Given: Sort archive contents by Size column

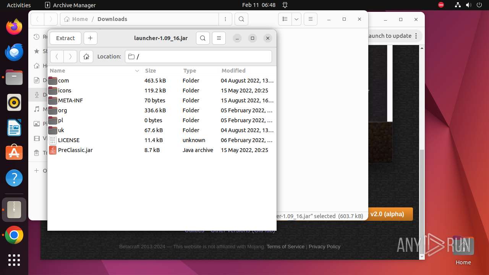Looking at the screenshot, I should pyautogui.click(x=161, y=71).
